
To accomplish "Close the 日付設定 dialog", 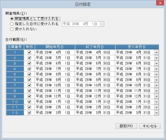I will pos(160,3).
